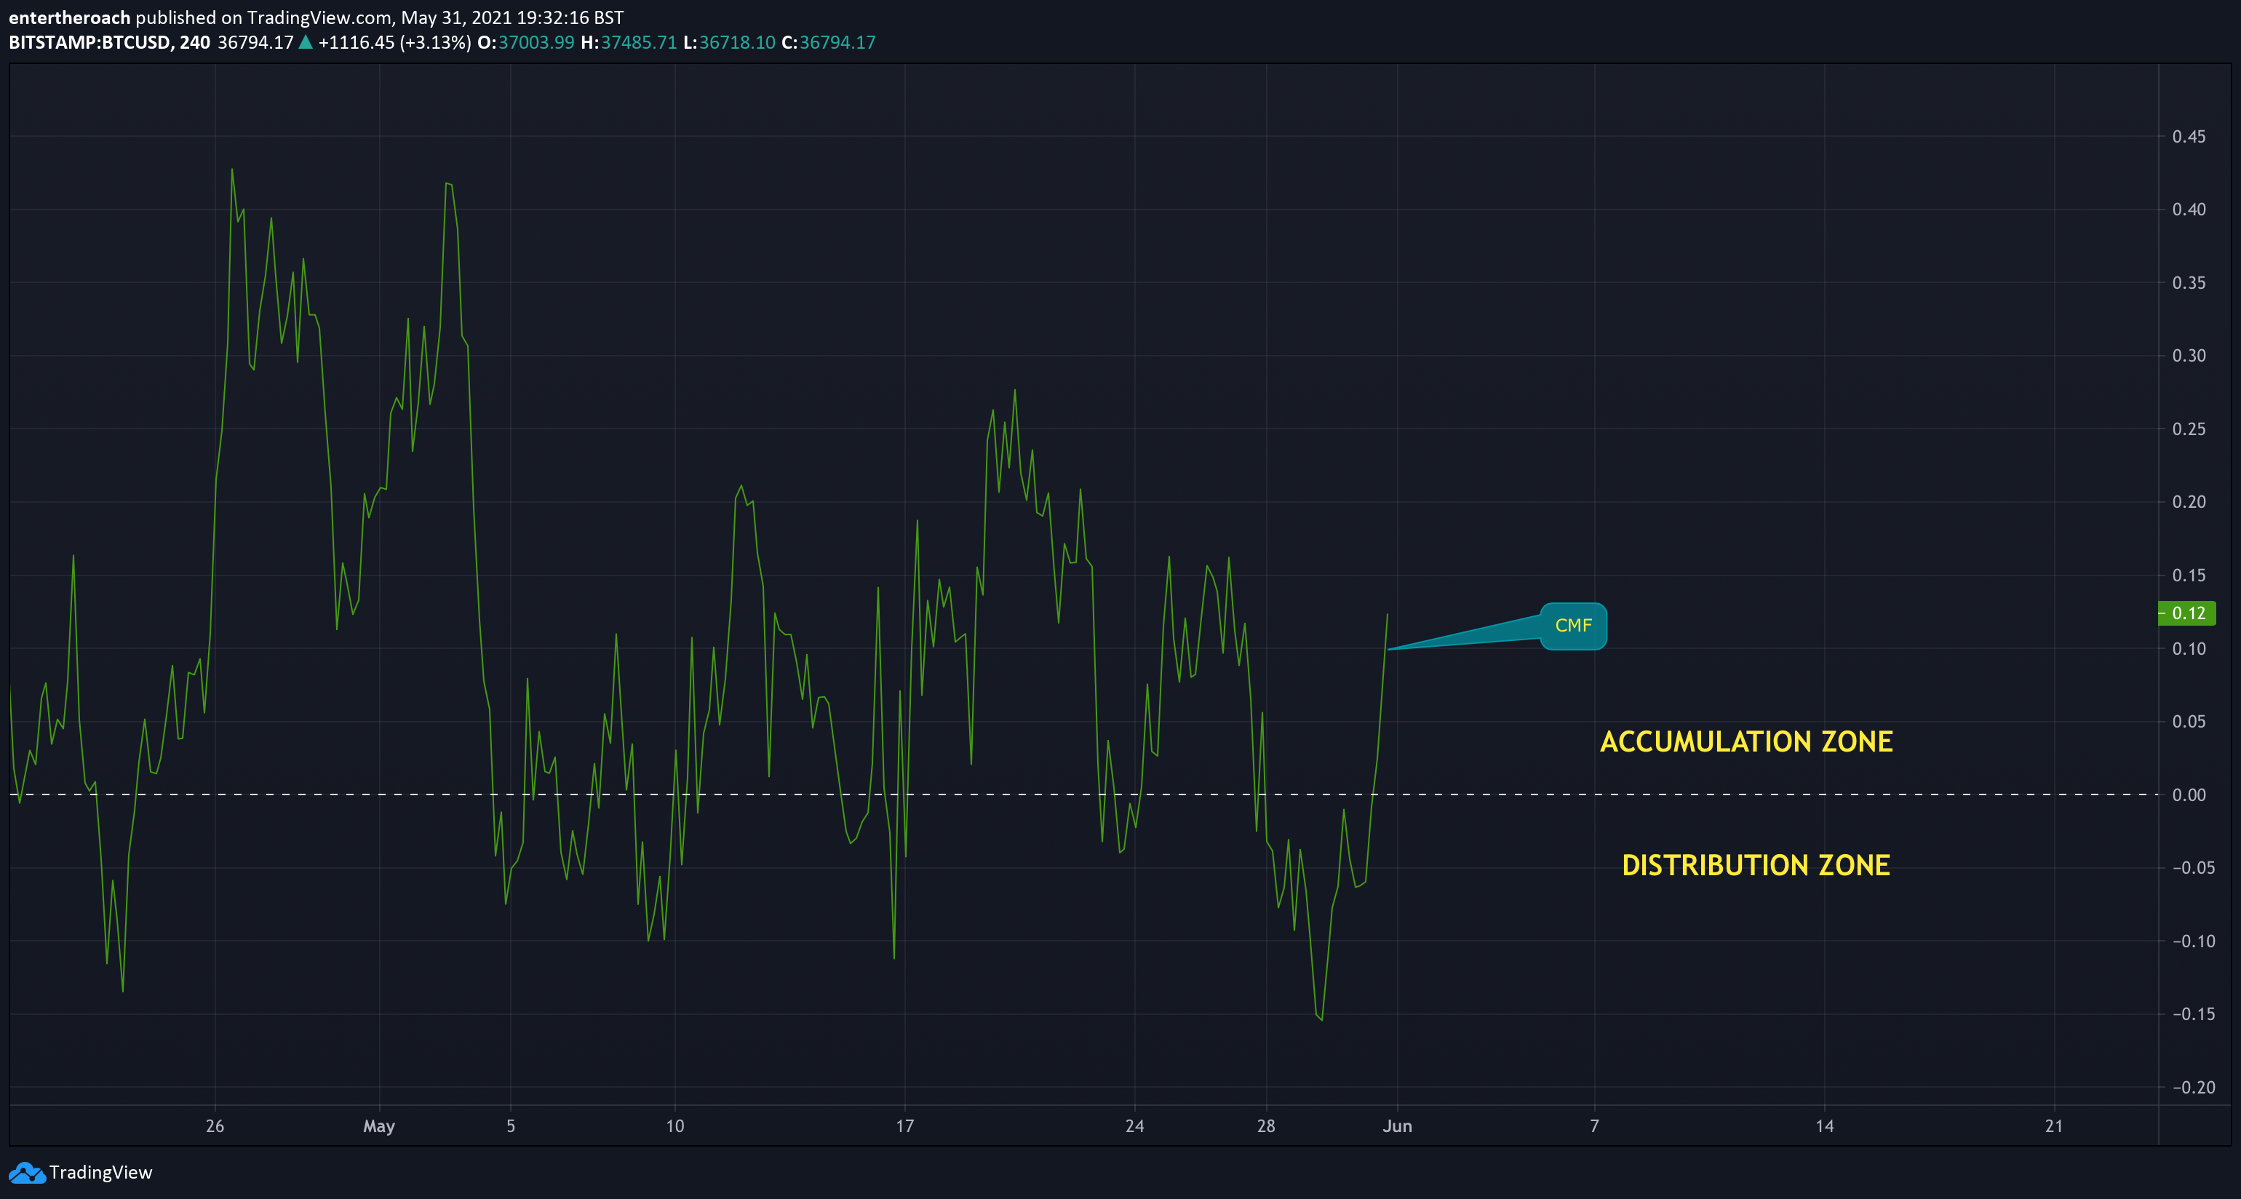This screenshot has height=1199, width=2241.
Task: Click the open value 37003.99
Action: (536, 43)
